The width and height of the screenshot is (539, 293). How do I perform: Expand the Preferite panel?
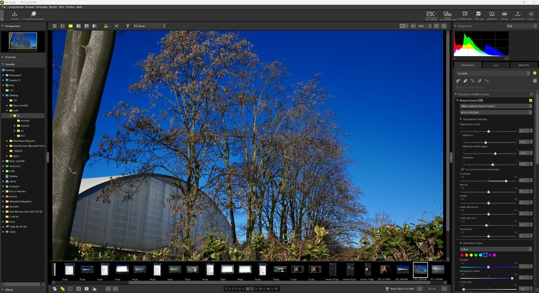2,57
